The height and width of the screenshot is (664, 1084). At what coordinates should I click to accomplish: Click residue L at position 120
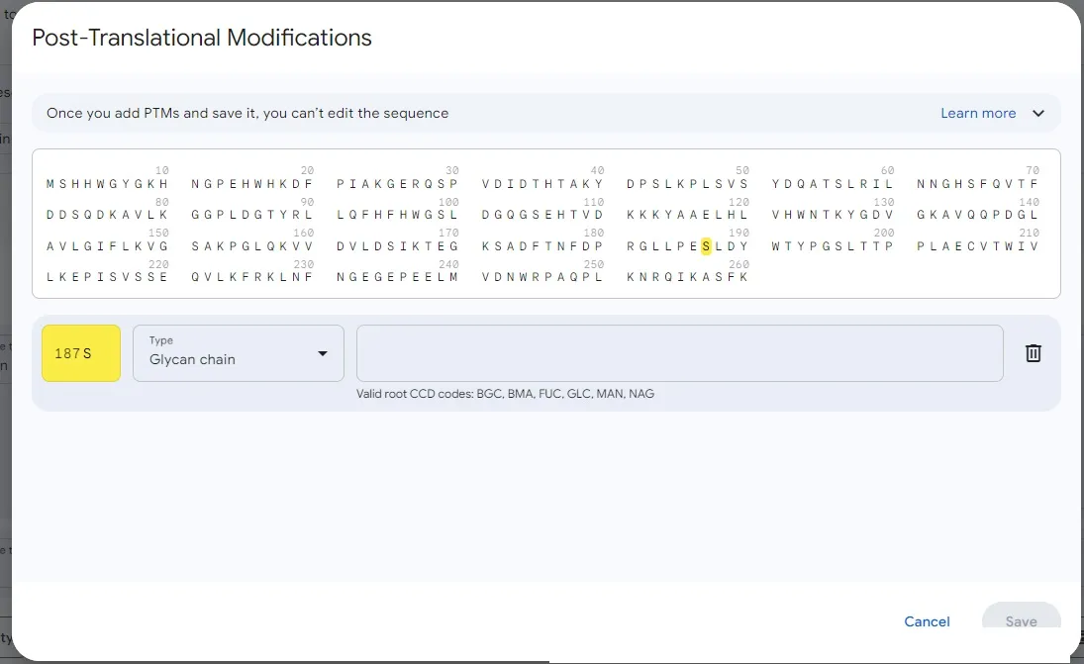(744, 215)
